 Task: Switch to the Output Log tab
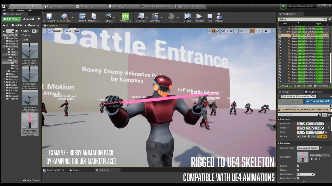(118, 6)
